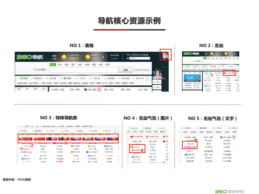Open the 旅游度假 tab in NO 1

[x=109, y=78]
